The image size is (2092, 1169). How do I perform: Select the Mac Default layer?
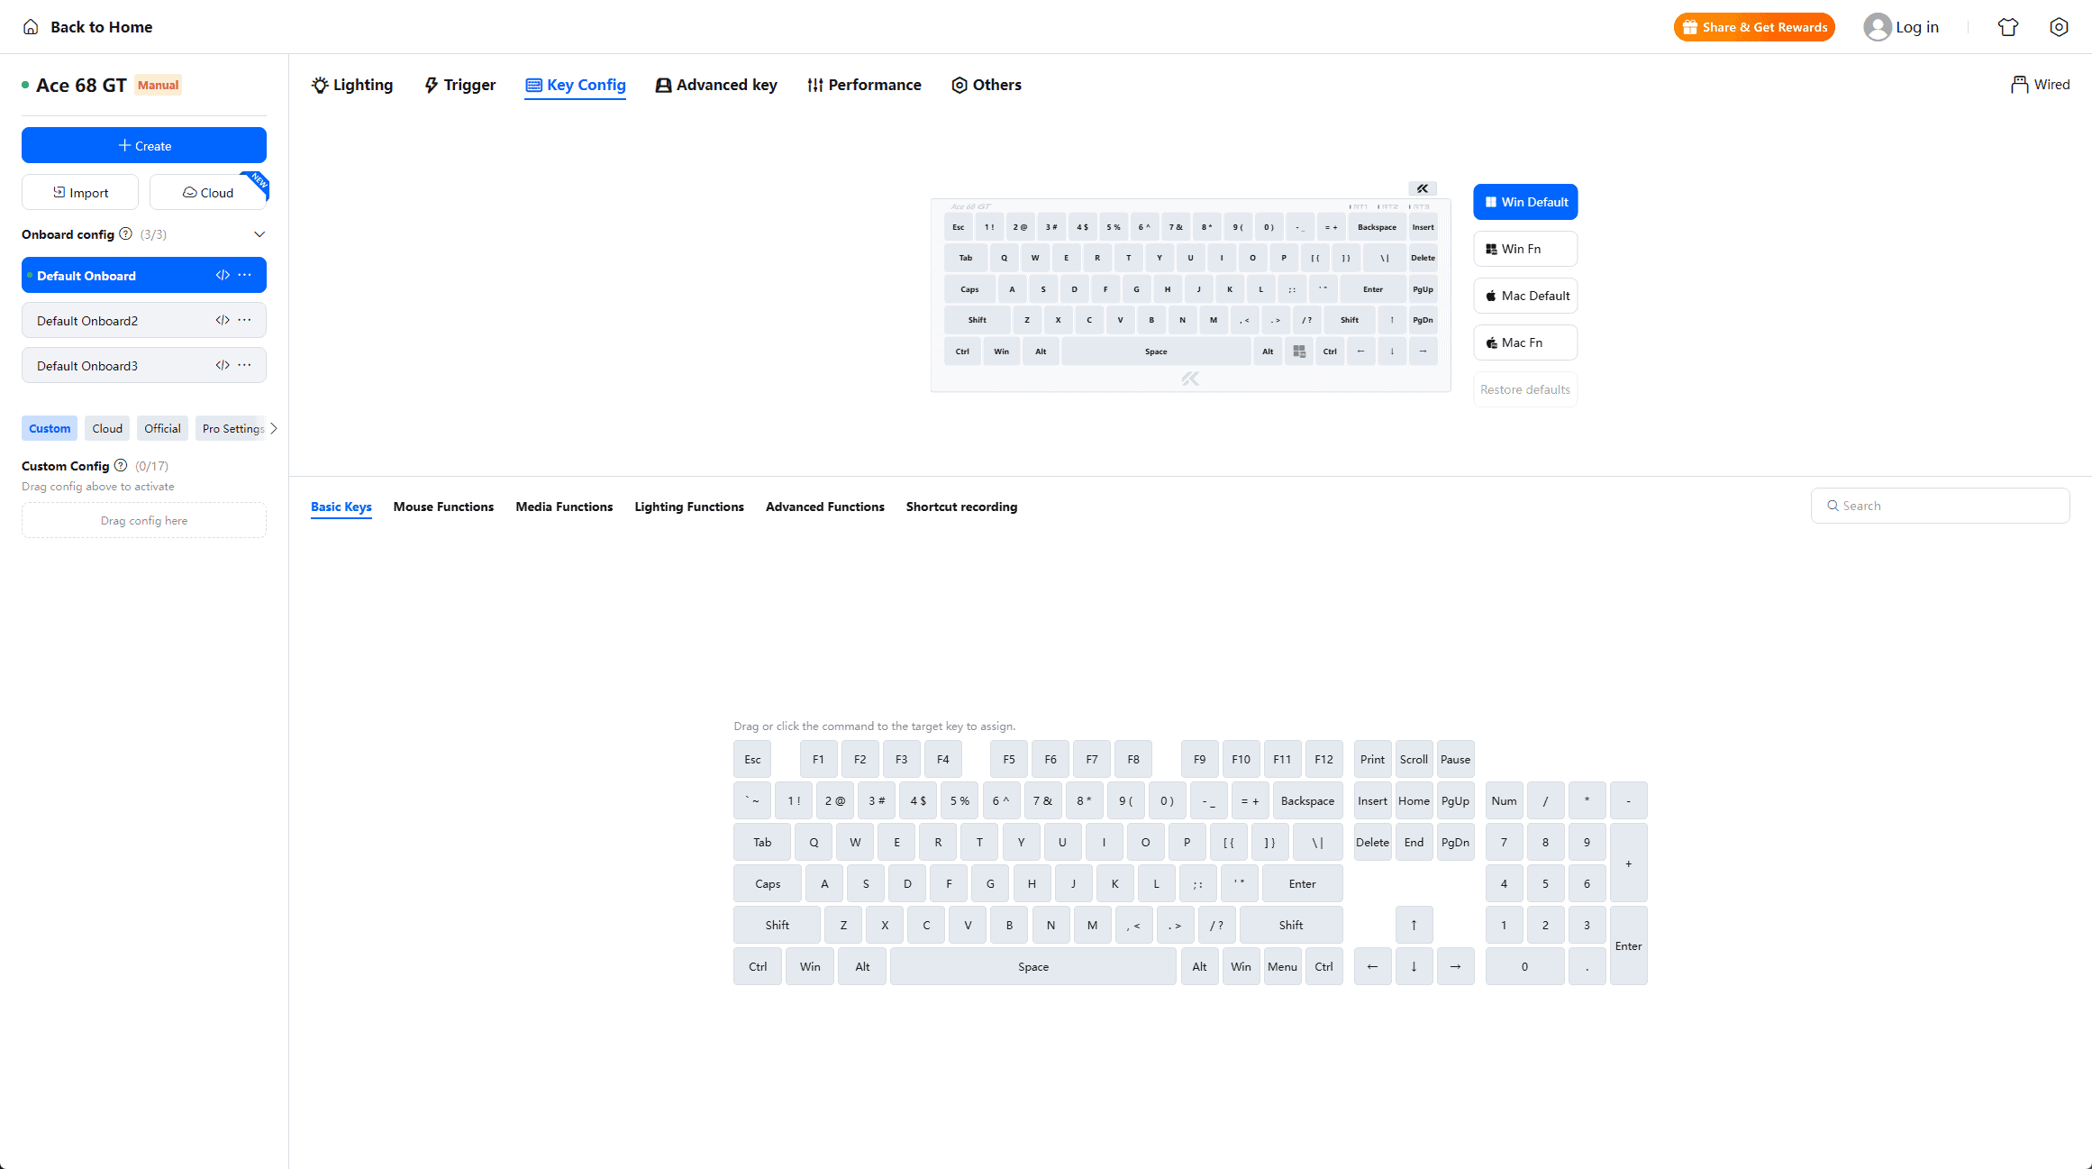pos(1524,296)
